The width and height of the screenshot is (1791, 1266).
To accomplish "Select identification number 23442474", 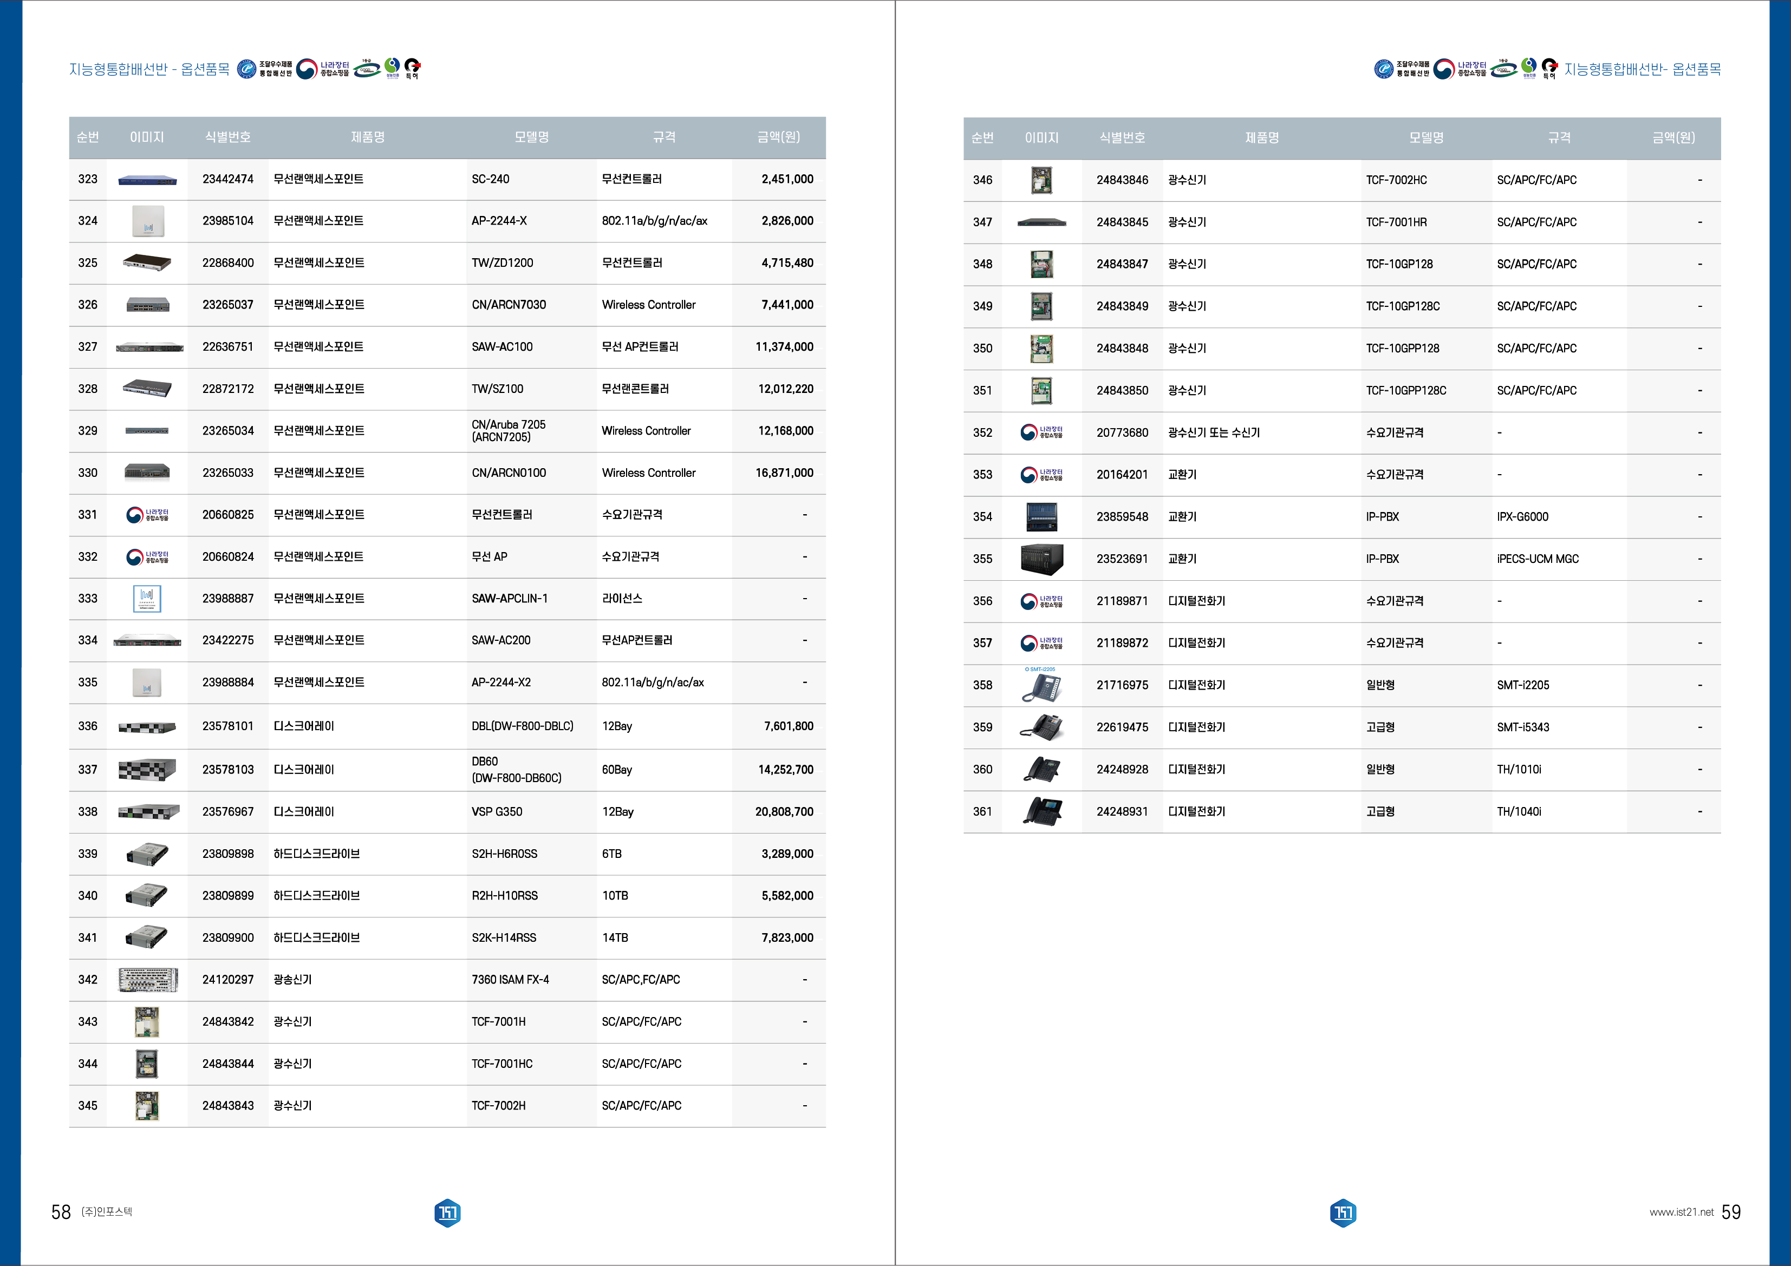I will coord(228,179).
